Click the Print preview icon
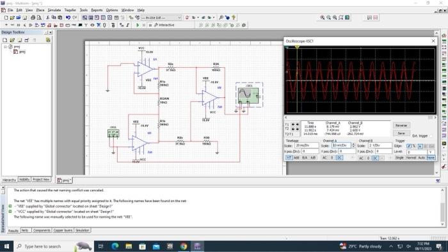The height and width of the screenshot is (252, 448). coord(39,18)
